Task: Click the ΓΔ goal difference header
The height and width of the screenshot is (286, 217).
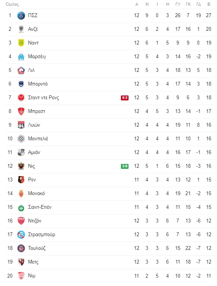Action: tap(198, 5)
